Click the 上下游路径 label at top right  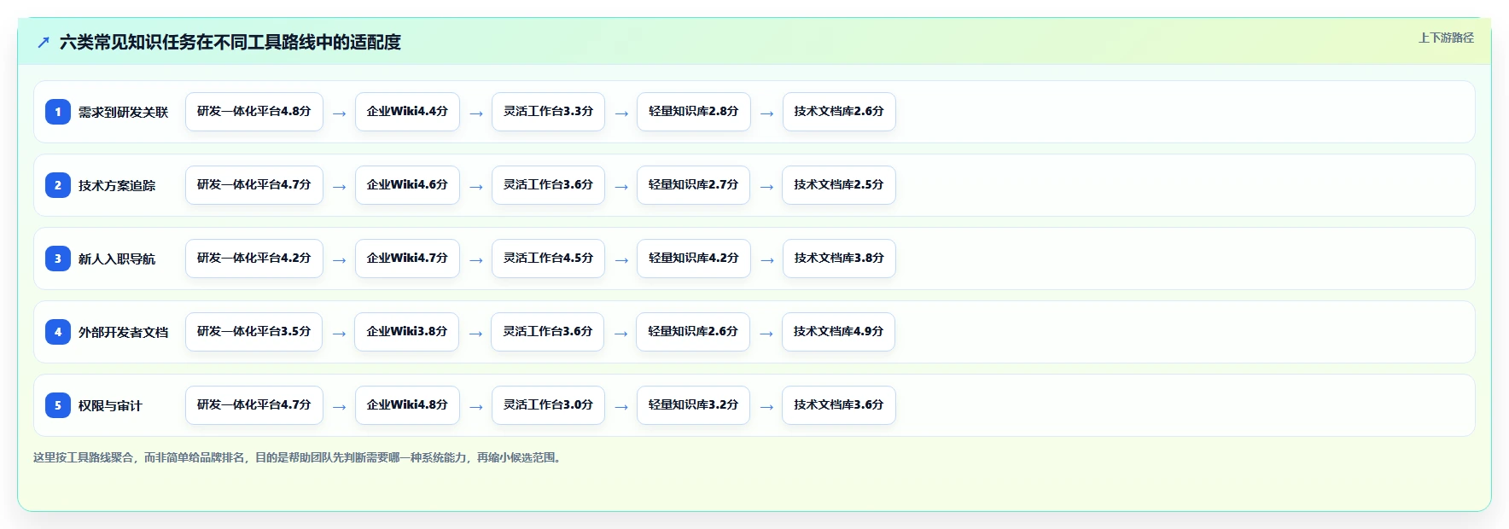click(x=1446, y=38)
